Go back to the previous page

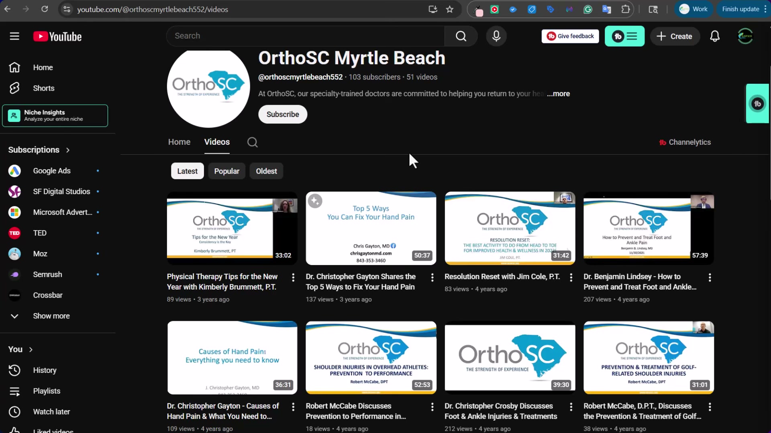click(x=8, y=9)
